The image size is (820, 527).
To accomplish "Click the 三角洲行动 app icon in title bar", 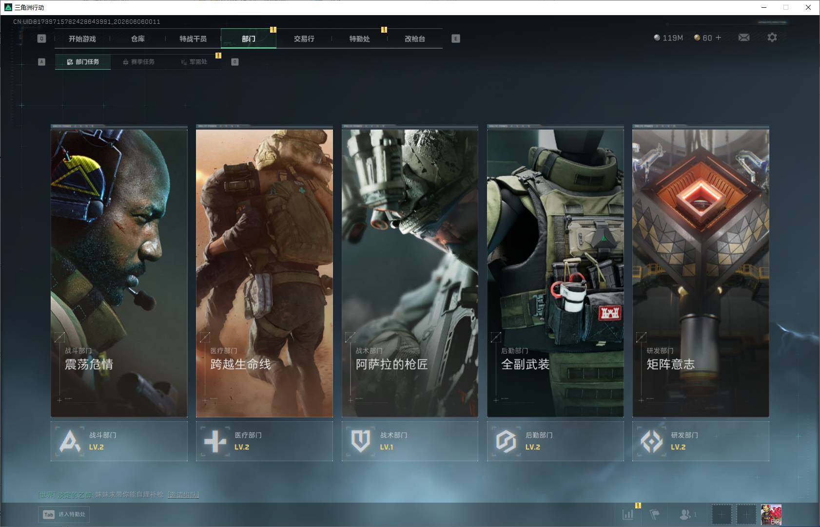I will [x=8, y=7].
